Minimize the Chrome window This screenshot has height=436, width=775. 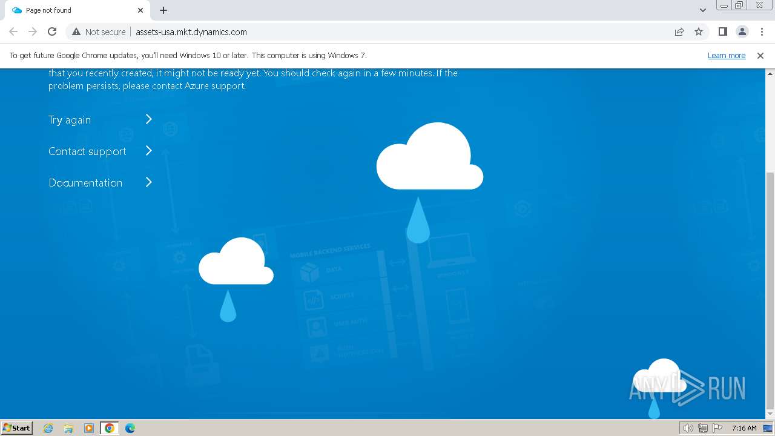724,5
